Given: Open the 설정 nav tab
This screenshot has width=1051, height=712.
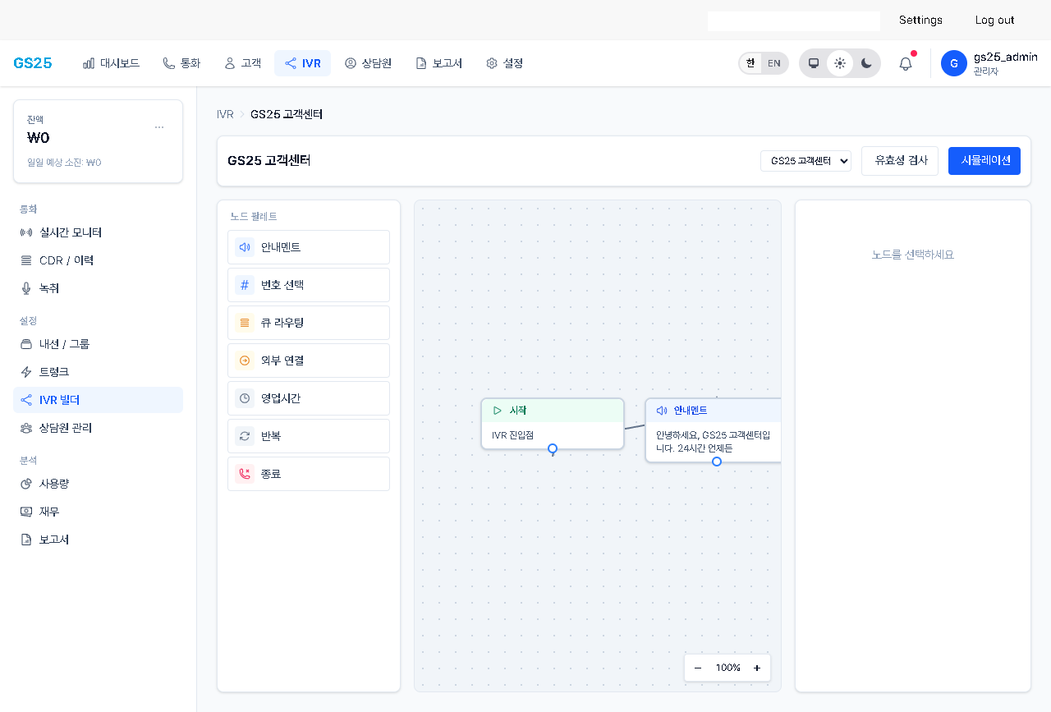Looking at the screenshot, I should (504, 63).
